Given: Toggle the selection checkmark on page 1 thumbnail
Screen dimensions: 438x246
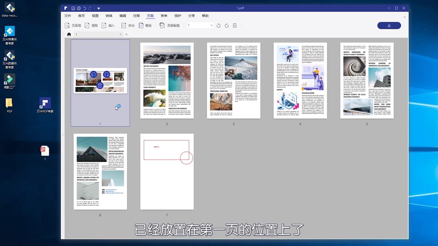Looking at the screenshot, I should point(118,106).
